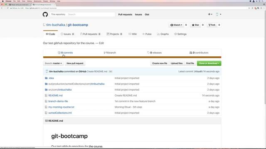The image size is (266, 149).
Task: Expand the latest commit message ellipsis
Action: tap(111, 72)
